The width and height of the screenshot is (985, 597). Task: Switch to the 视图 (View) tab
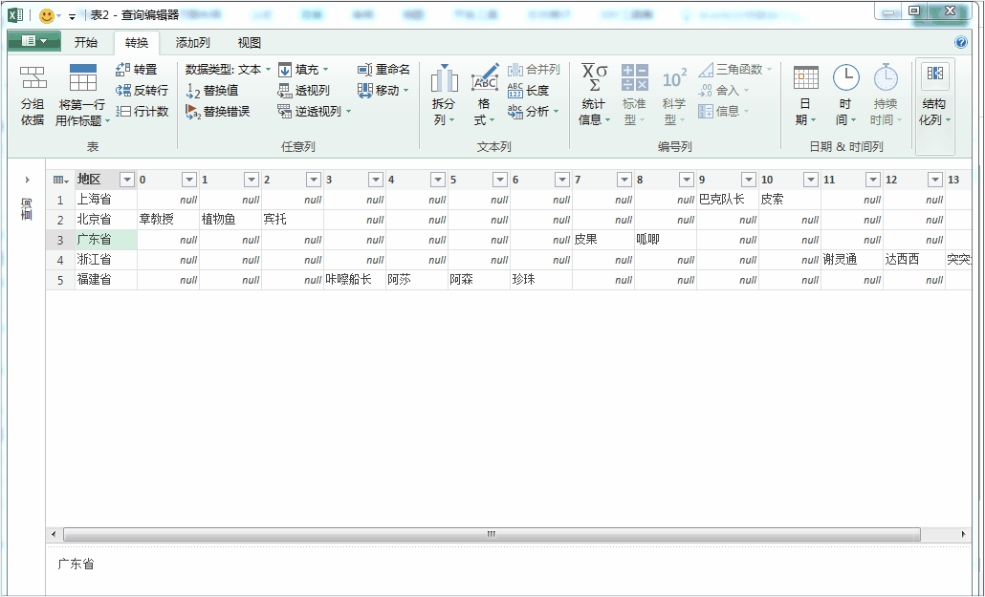(250, 43)
